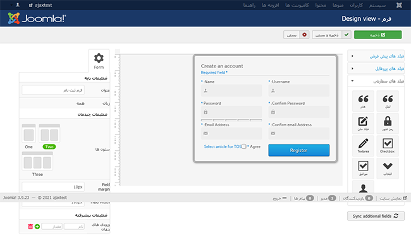
Task: Open the محتوا (Content) menu
Action: point(321,5)
